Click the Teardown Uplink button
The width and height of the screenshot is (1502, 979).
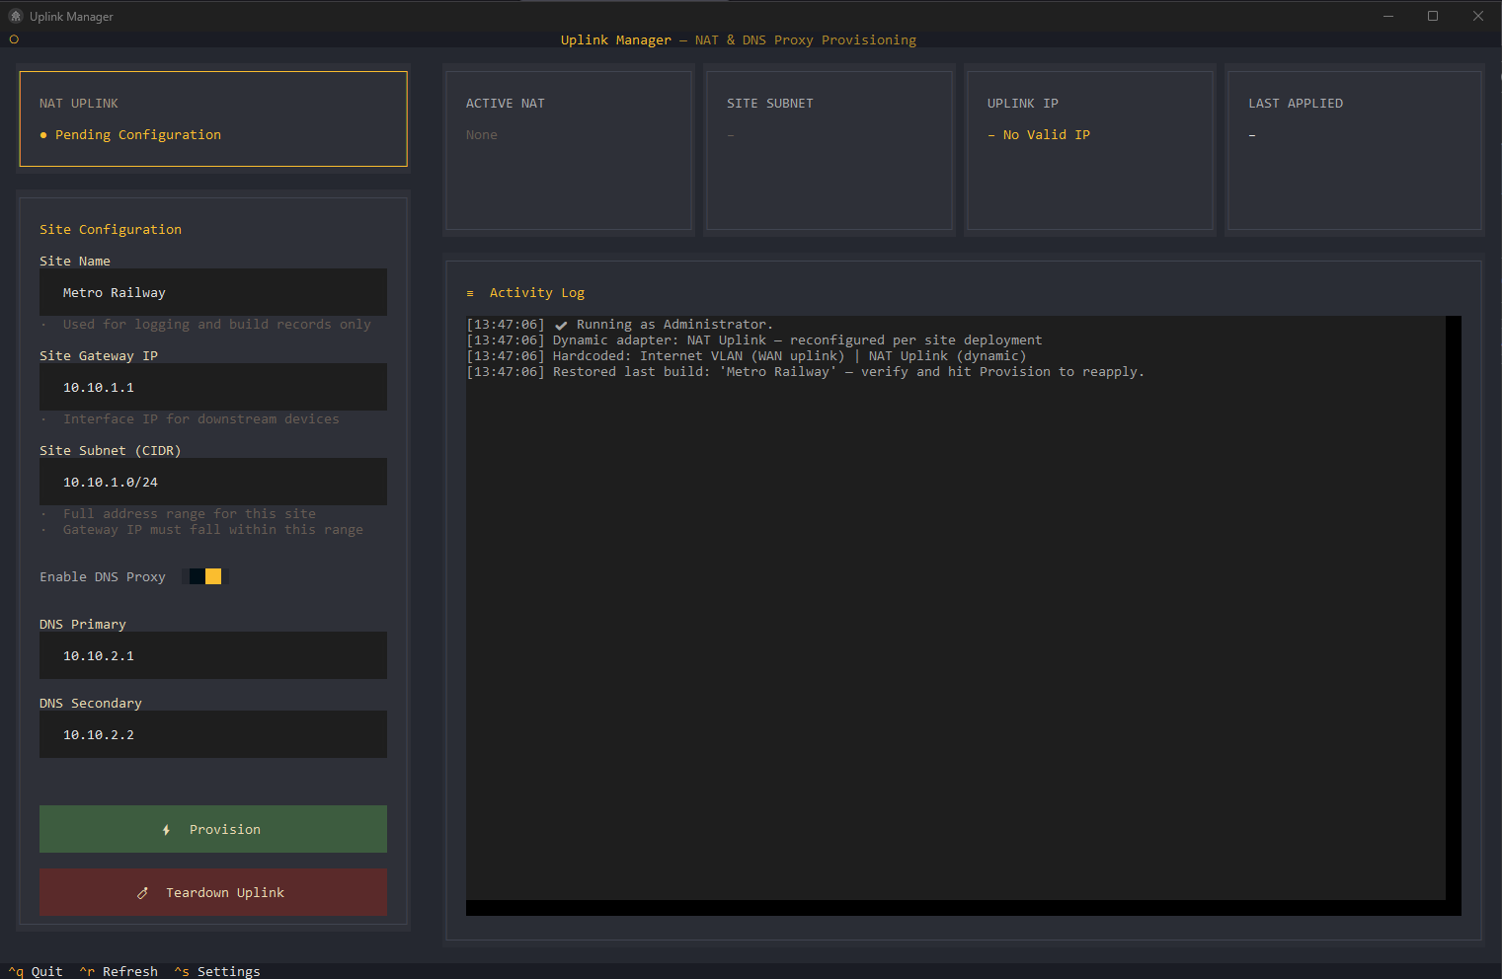tap(213, 892)
